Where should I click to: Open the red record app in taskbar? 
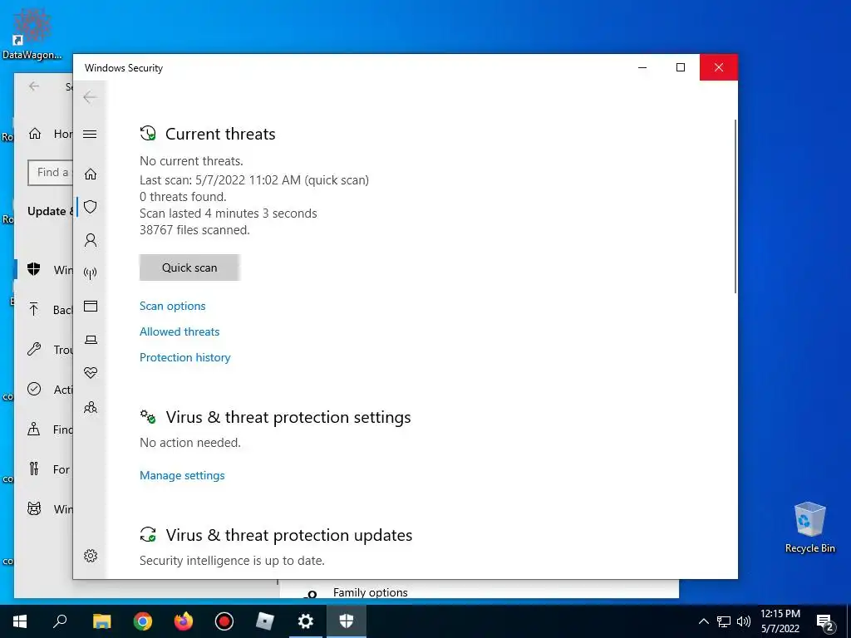(x=224, y=621)
